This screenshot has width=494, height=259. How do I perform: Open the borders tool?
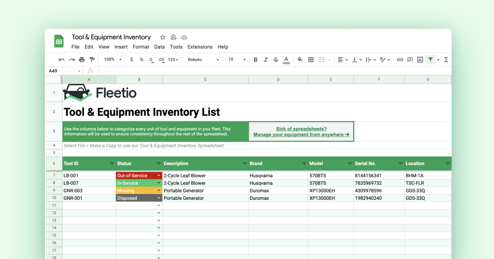tap(311, 60)
